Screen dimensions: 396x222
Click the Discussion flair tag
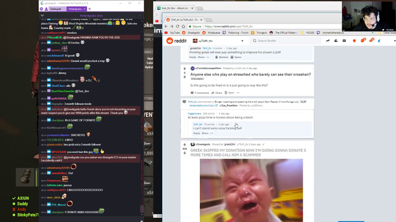tap(197, 79)
